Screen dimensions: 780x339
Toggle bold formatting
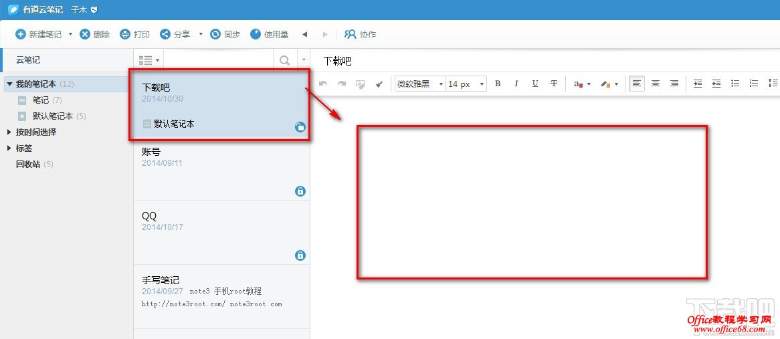pos(498,84)
